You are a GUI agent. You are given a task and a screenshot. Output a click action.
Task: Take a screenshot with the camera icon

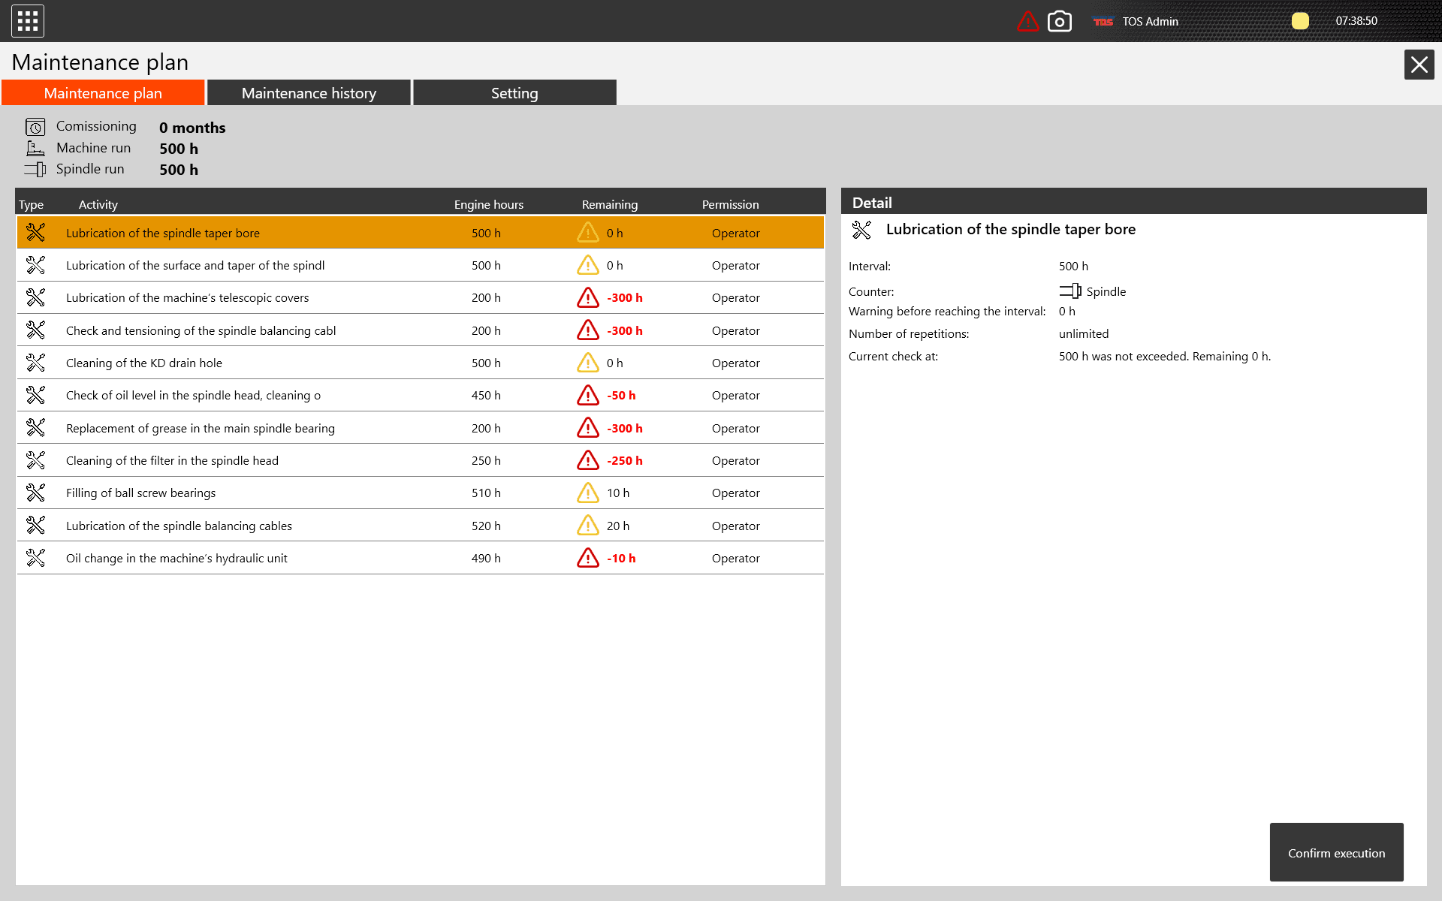pos(1059,21)
